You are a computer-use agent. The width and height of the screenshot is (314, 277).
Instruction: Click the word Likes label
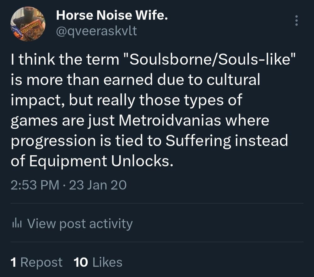(x=107, y=262)
